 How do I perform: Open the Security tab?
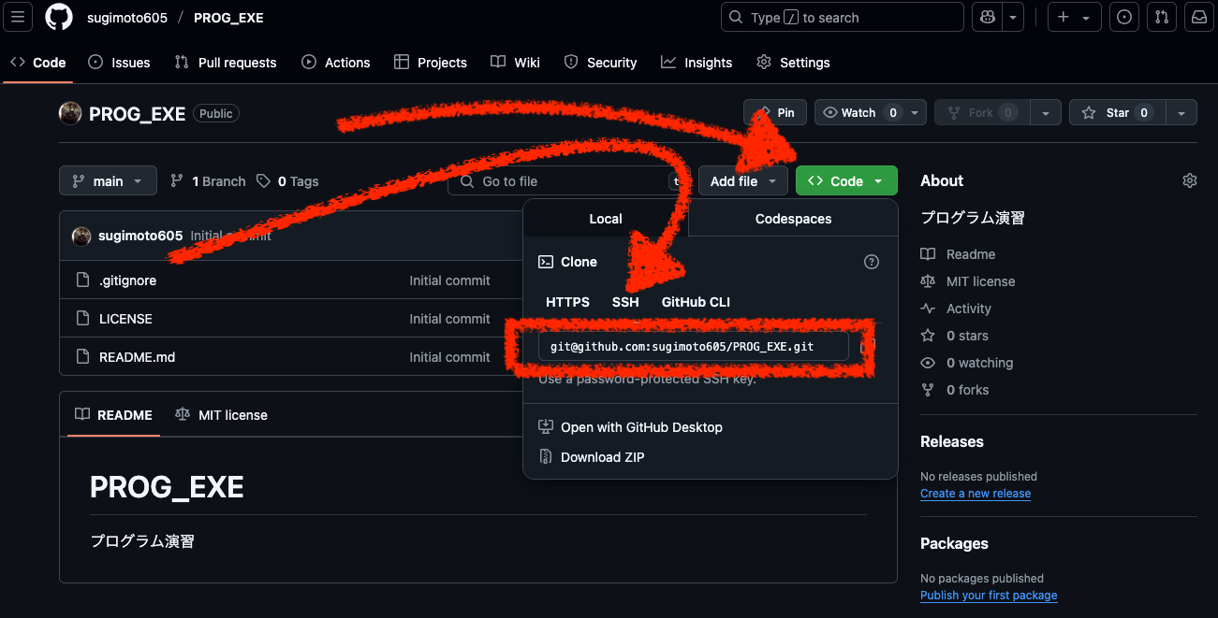click(600, 63)
